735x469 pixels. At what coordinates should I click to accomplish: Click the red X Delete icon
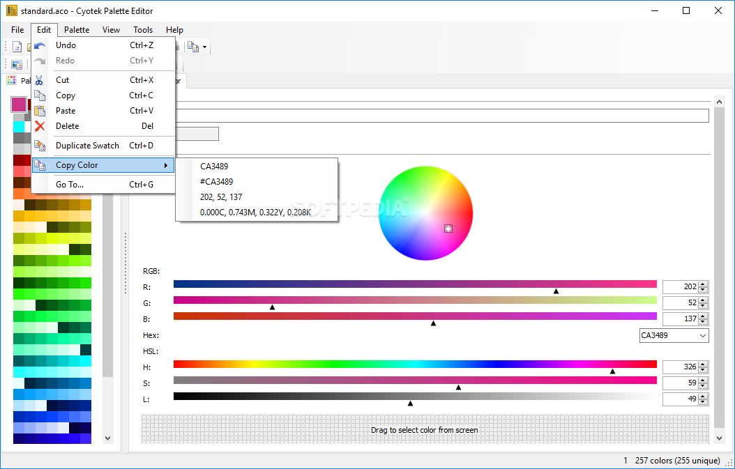pos(40,126)
